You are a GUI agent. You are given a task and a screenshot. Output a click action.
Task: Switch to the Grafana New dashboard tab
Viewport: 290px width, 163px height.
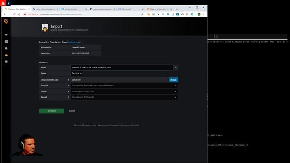coord(17,9)
